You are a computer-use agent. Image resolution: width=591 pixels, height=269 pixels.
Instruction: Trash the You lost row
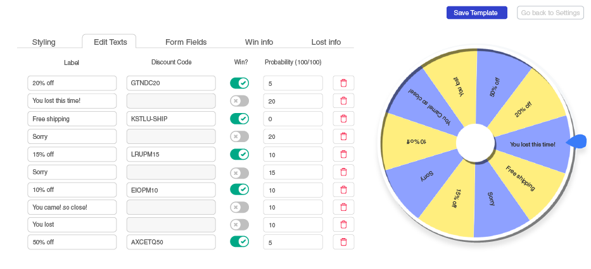point(343,225)
